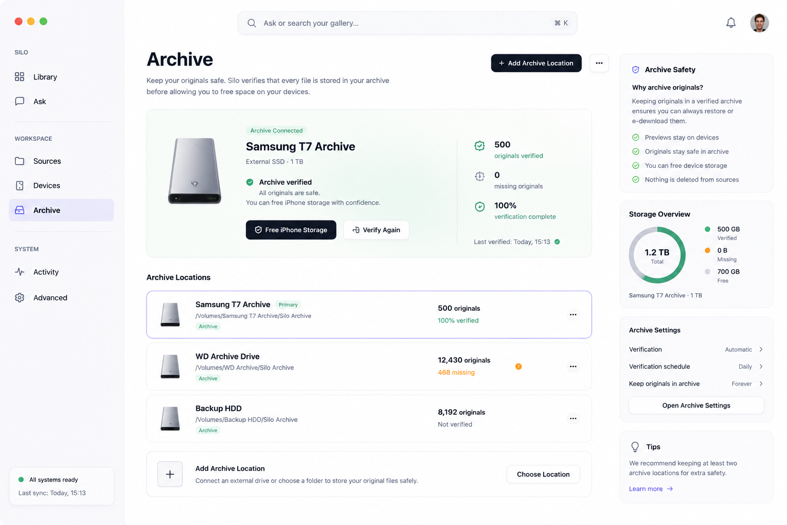Click the Library grid icon
Image resolution: width=787 pixels, height=525 pixels.
(19, 77)
